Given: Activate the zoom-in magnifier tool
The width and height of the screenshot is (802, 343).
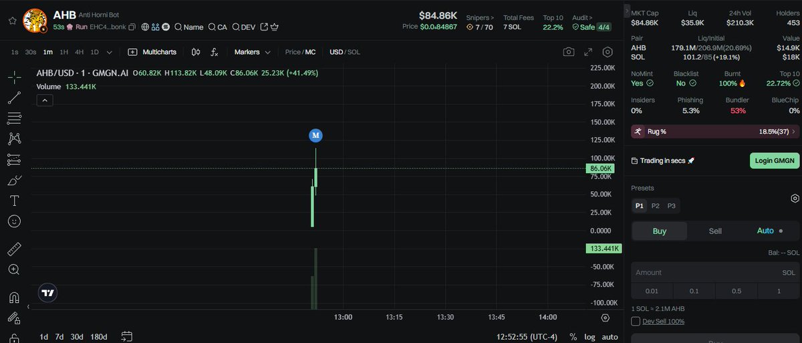Looking at the screenshot, I should (14, 269).
